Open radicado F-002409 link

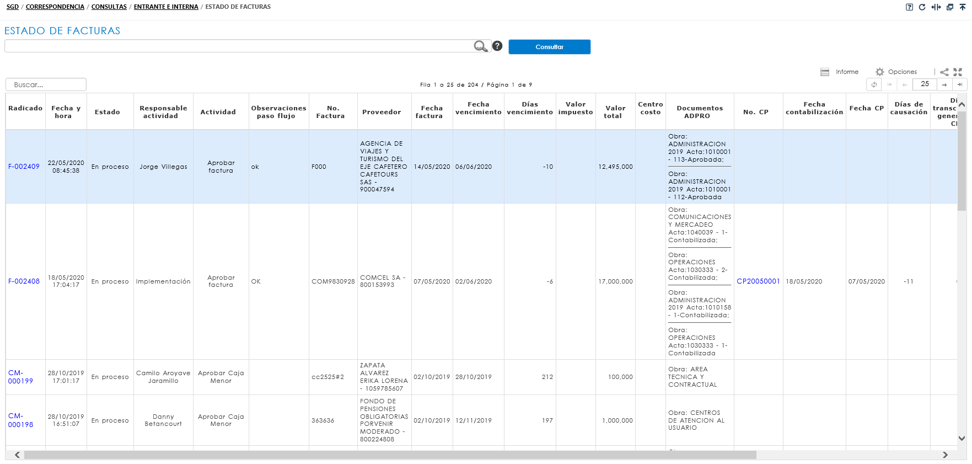(x=24, y=167)
